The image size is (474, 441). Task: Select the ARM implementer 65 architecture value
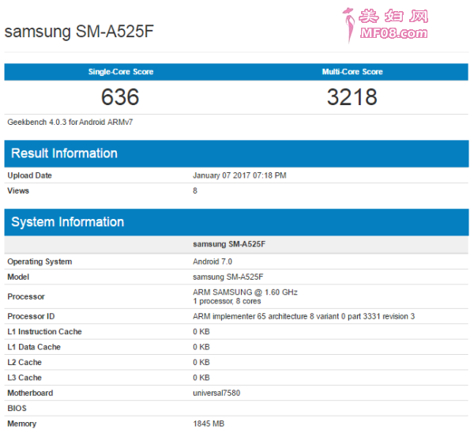pyautogui.click(x=304, y=316)
